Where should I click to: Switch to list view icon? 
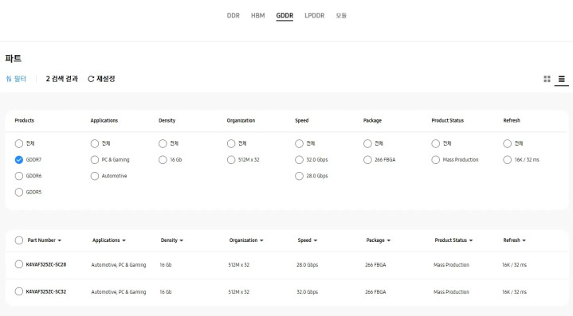pyautogui.click(x=561, y=79)
